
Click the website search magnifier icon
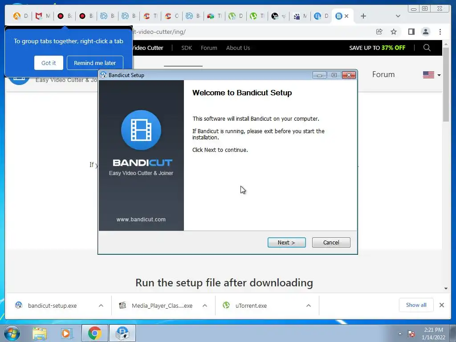pyautogui.click(x=427, y=48)
